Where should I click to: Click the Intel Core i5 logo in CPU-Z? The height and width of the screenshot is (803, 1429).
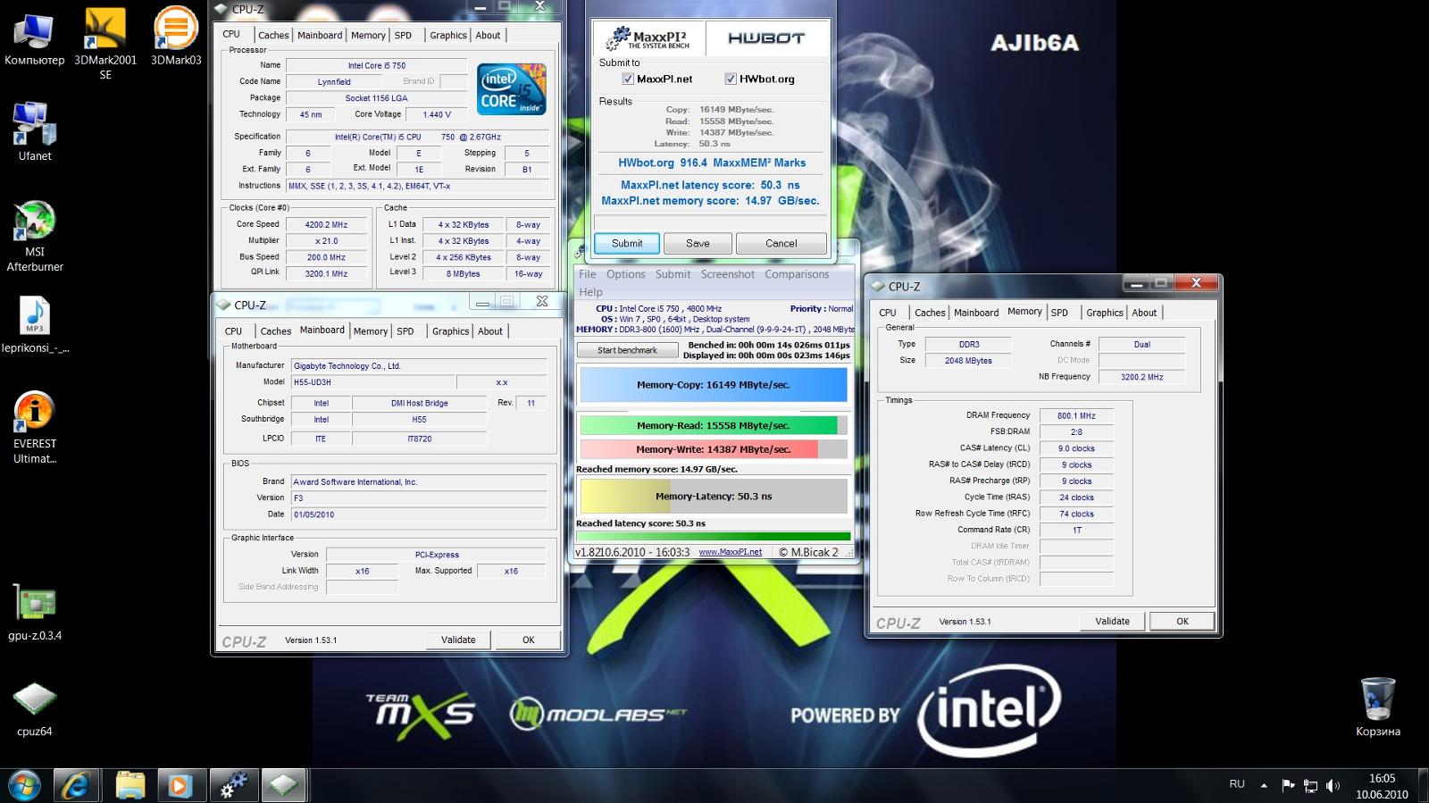coord(511,89)
